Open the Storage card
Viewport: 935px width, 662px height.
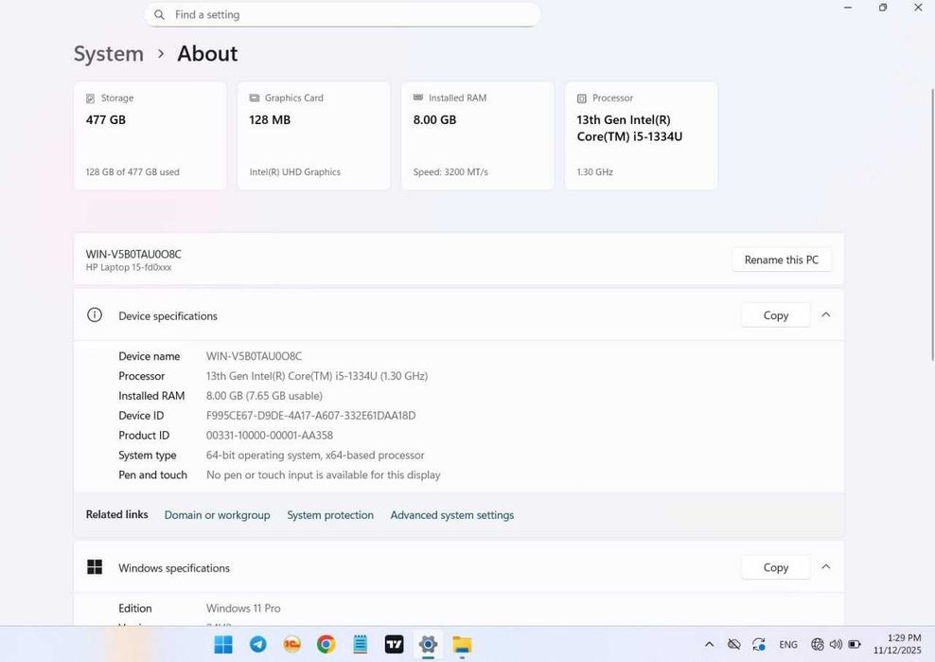[150, 136]
